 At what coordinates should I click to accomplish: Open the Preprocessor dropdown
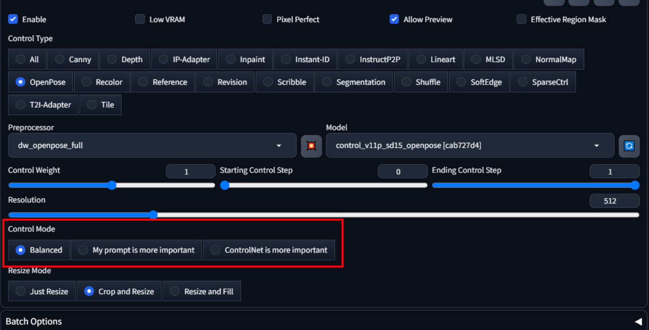coord(152,145)
